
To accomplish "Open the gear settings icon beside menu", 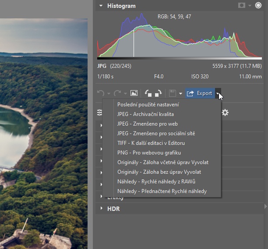I will pos(225,112).
